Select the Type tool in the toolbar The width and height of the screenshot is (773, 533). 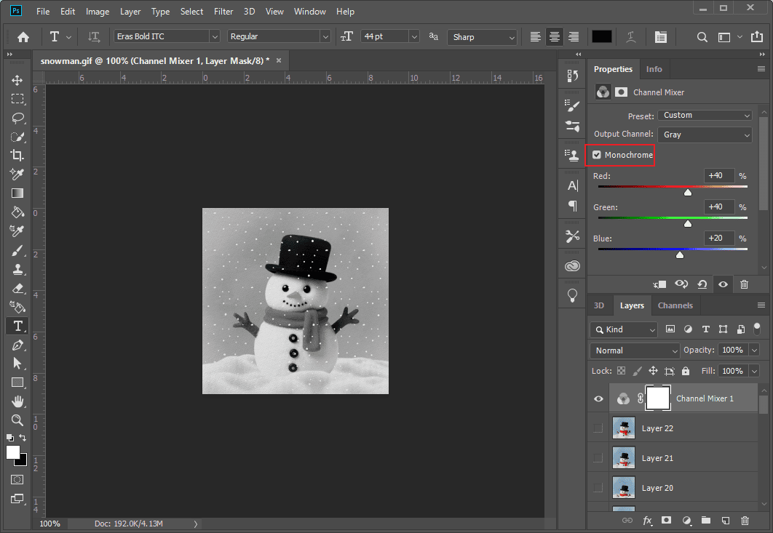click(x=17, y=326)
